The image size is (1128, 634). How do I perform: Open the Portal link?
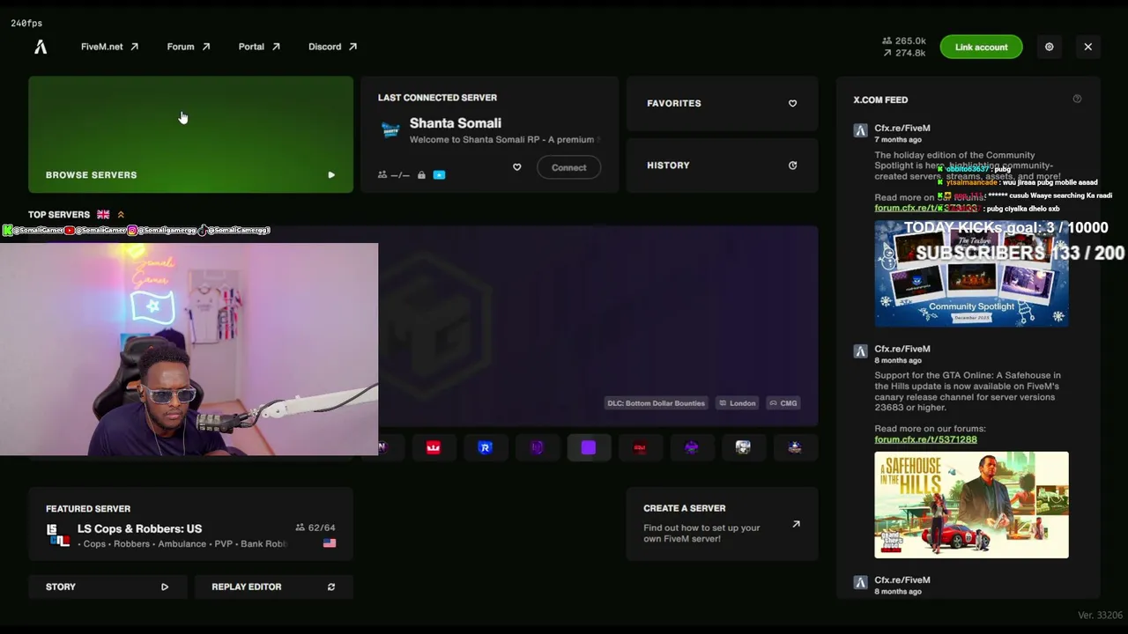point(259,47)
